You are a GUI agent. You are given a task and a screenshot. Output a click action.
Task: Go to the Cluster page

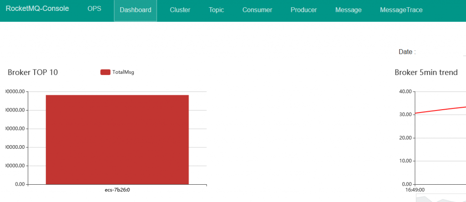180,10
